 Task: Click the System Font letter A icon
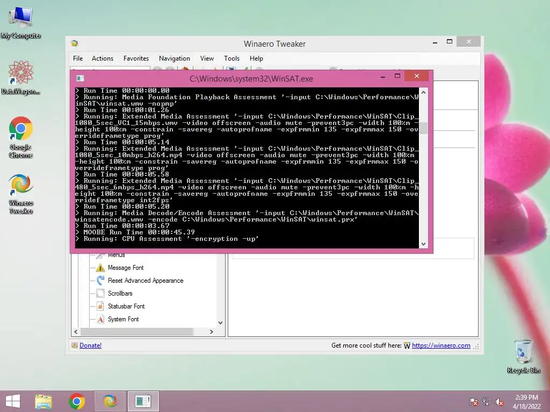(100, 319)
